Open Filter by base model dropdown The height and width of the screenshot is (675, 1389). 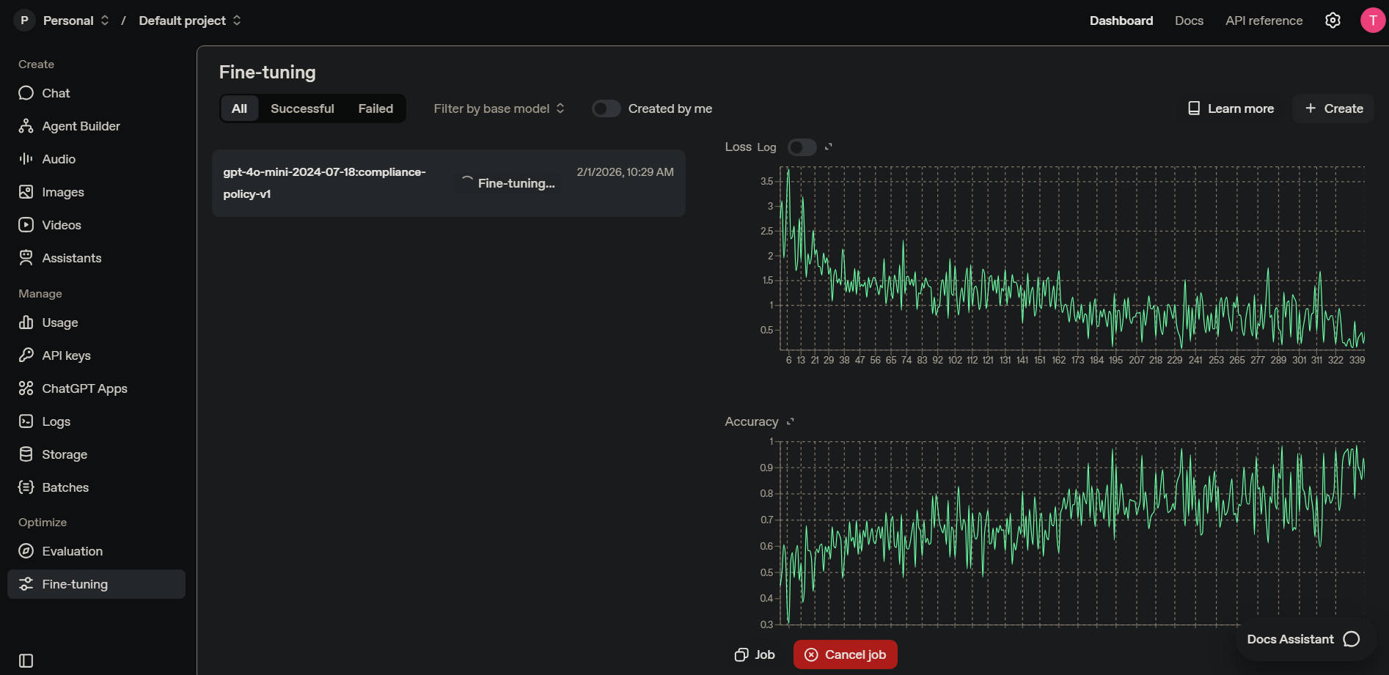[499, 108]
